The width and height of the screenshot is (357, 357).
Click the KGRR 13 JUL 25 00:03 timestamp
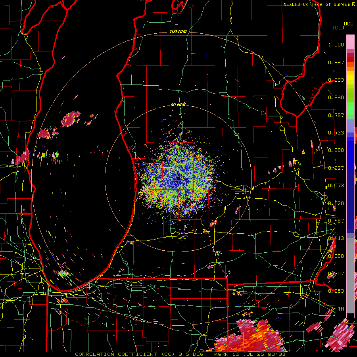(x=250, y=354)
